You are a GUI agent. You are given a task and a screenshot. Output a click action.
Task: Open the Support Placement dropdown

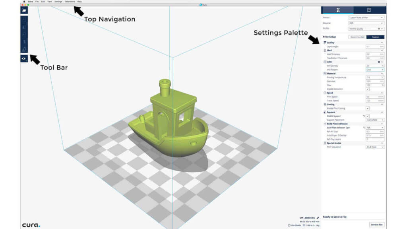coord(376,119)
